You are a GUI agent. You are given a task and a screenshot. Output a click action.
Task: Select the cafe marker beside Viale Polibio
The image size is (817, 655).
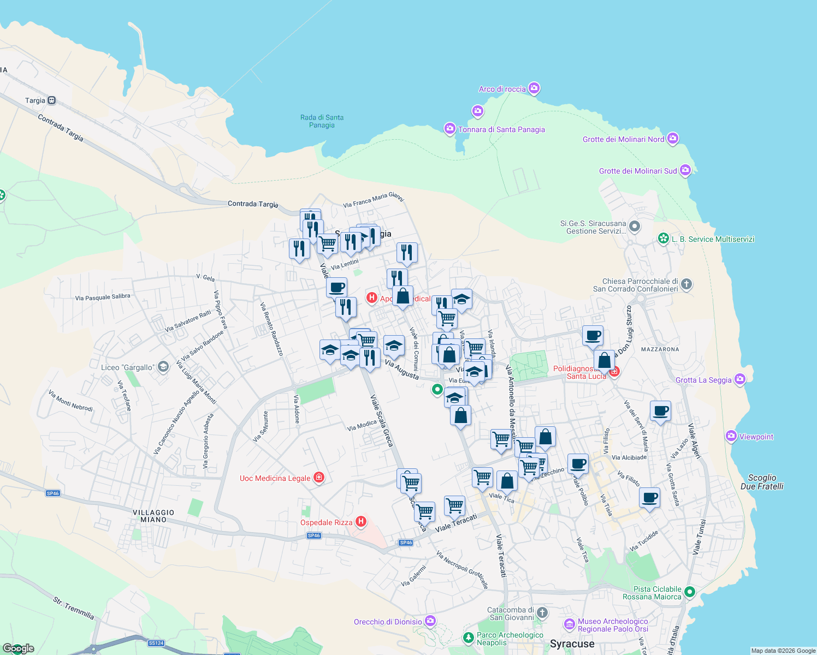pyautogui.click(x=578, y=466)
